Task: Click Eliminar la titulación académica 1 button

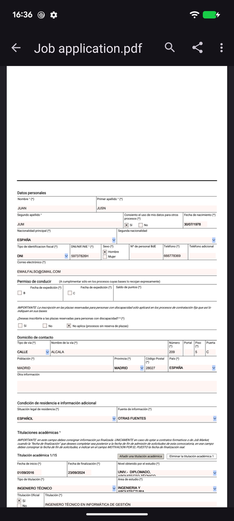Action: coord(192,456)
